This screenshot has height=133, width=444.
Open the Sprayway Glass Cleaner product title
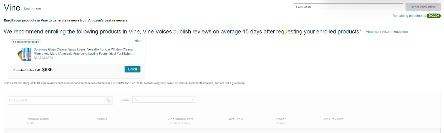pos(84,51)
